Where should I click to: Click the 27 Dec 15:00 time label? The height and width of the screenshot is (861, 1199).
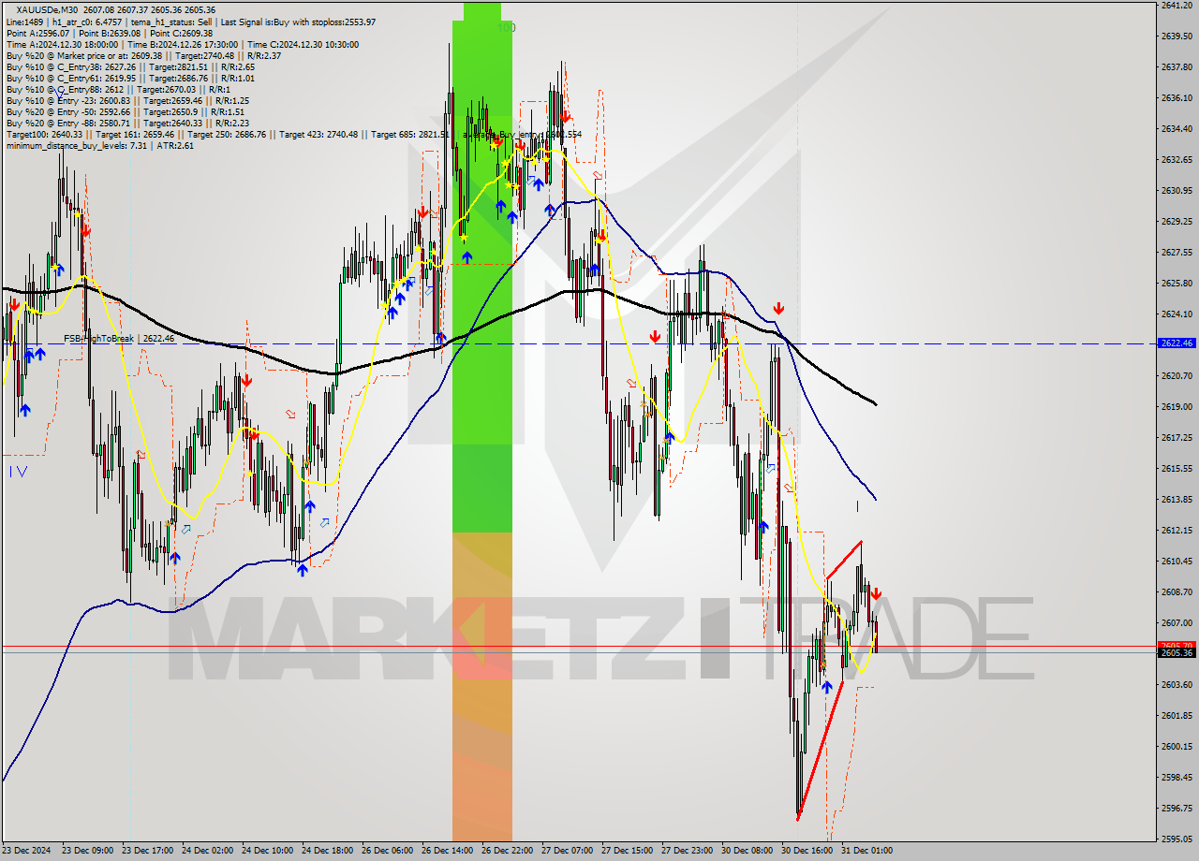(x=628, y=851)
